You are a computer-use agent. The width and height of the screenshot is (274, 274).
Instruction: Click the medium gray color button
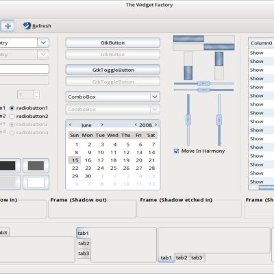(36, 166)
